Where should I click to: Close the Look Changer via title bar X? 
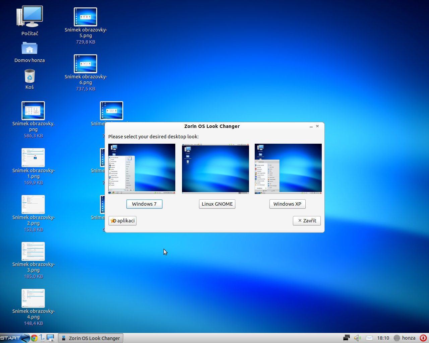coord(317,126)
